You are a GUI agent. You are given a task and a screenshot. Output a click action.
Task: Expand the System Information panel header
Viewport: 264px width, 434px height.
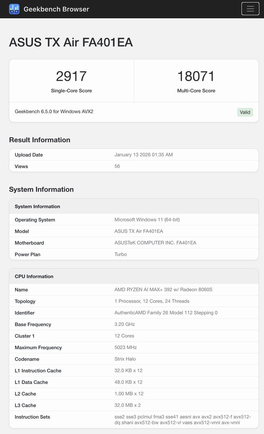(37, 206)
